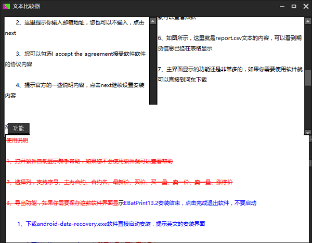
Task: Click the report.csv line in right pane
Action: click(x=229, y=38)
